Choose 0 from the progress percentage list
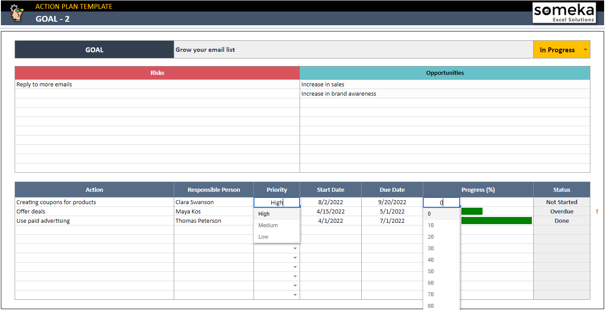The width and height of the screenshot is (605, 310). pyautogui.click(x=429, y=213)
